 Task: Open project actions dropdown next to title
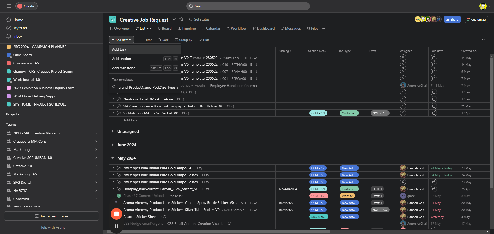(x=174, y=19)
